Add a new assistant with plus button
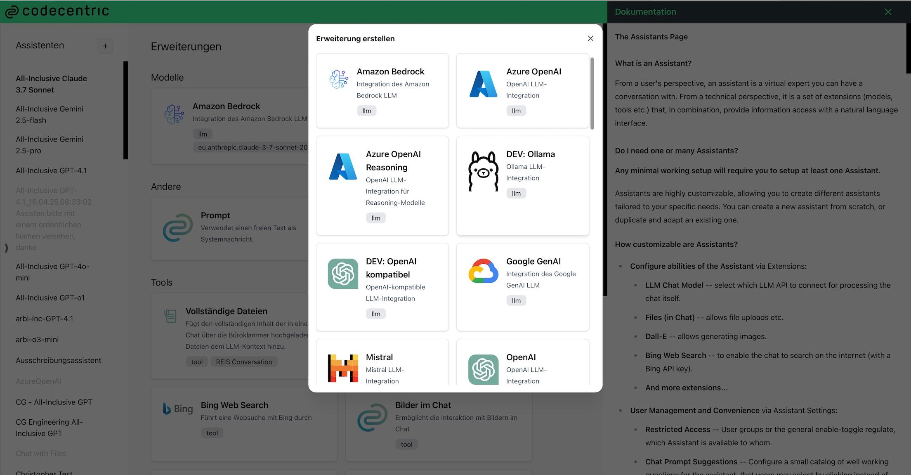This screenshot has width=911, height=475. [105, 46]
